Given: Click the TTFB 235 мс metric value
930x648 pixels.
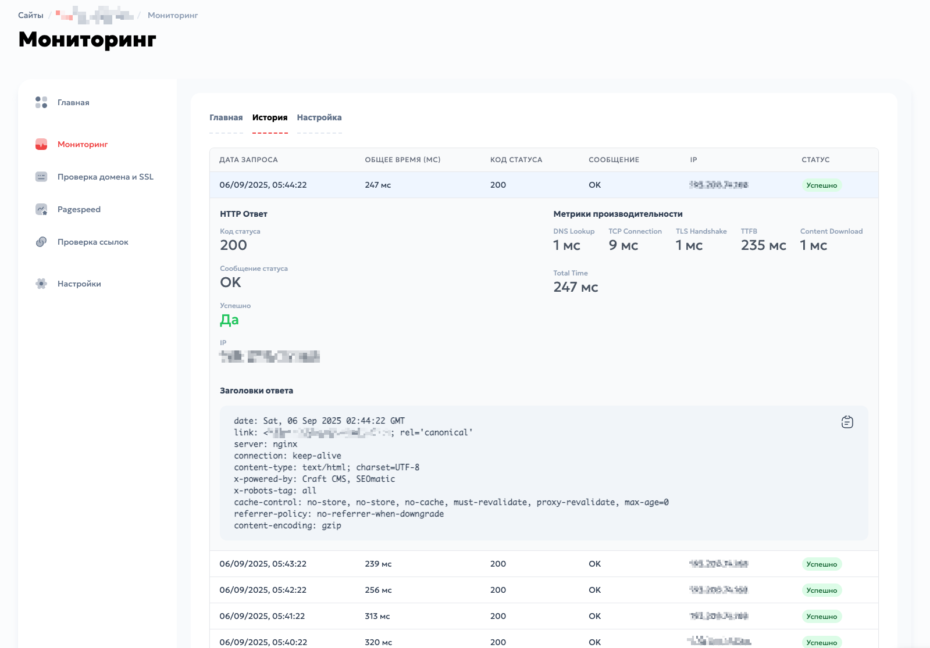Looking at the screenshot, I should 763,245.
